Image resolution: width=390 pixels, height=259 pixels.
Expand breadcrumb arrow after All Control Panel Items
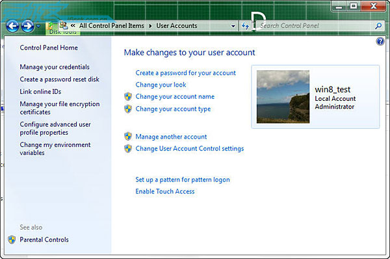pos(150,26)
